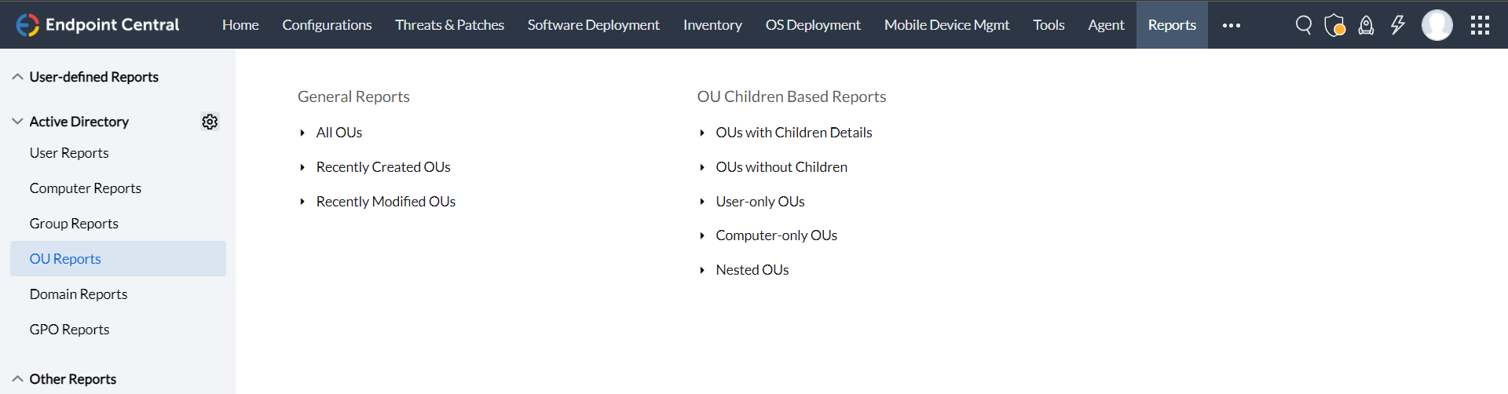This screenshot has width=1508, height=394.
Task: Open the search magnifier icon
Action: [1303, 25]
